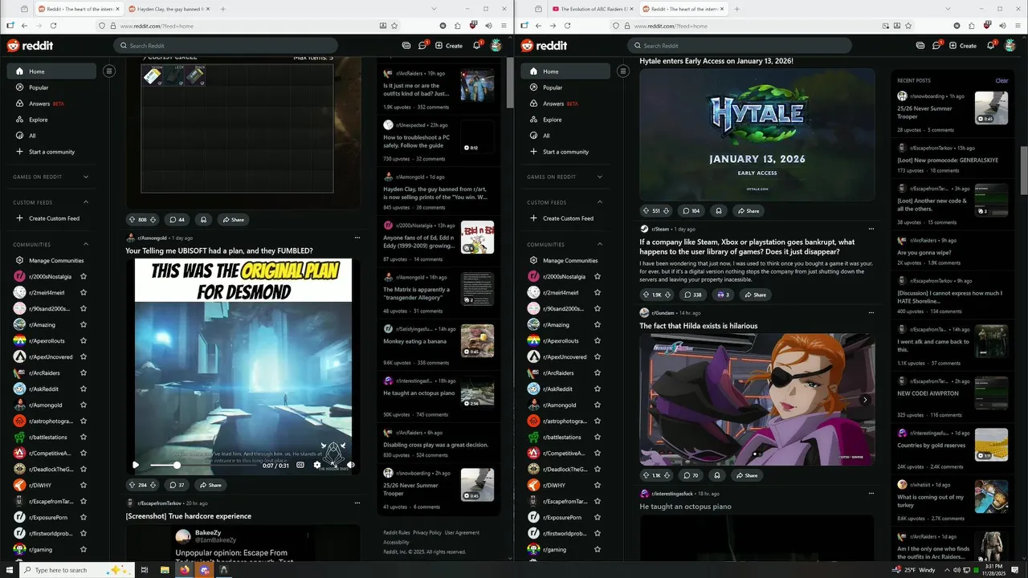Open r/ArcRaiders community icon in left sidebar
This screenshot has height=578, width=1028.
[19, 373]
